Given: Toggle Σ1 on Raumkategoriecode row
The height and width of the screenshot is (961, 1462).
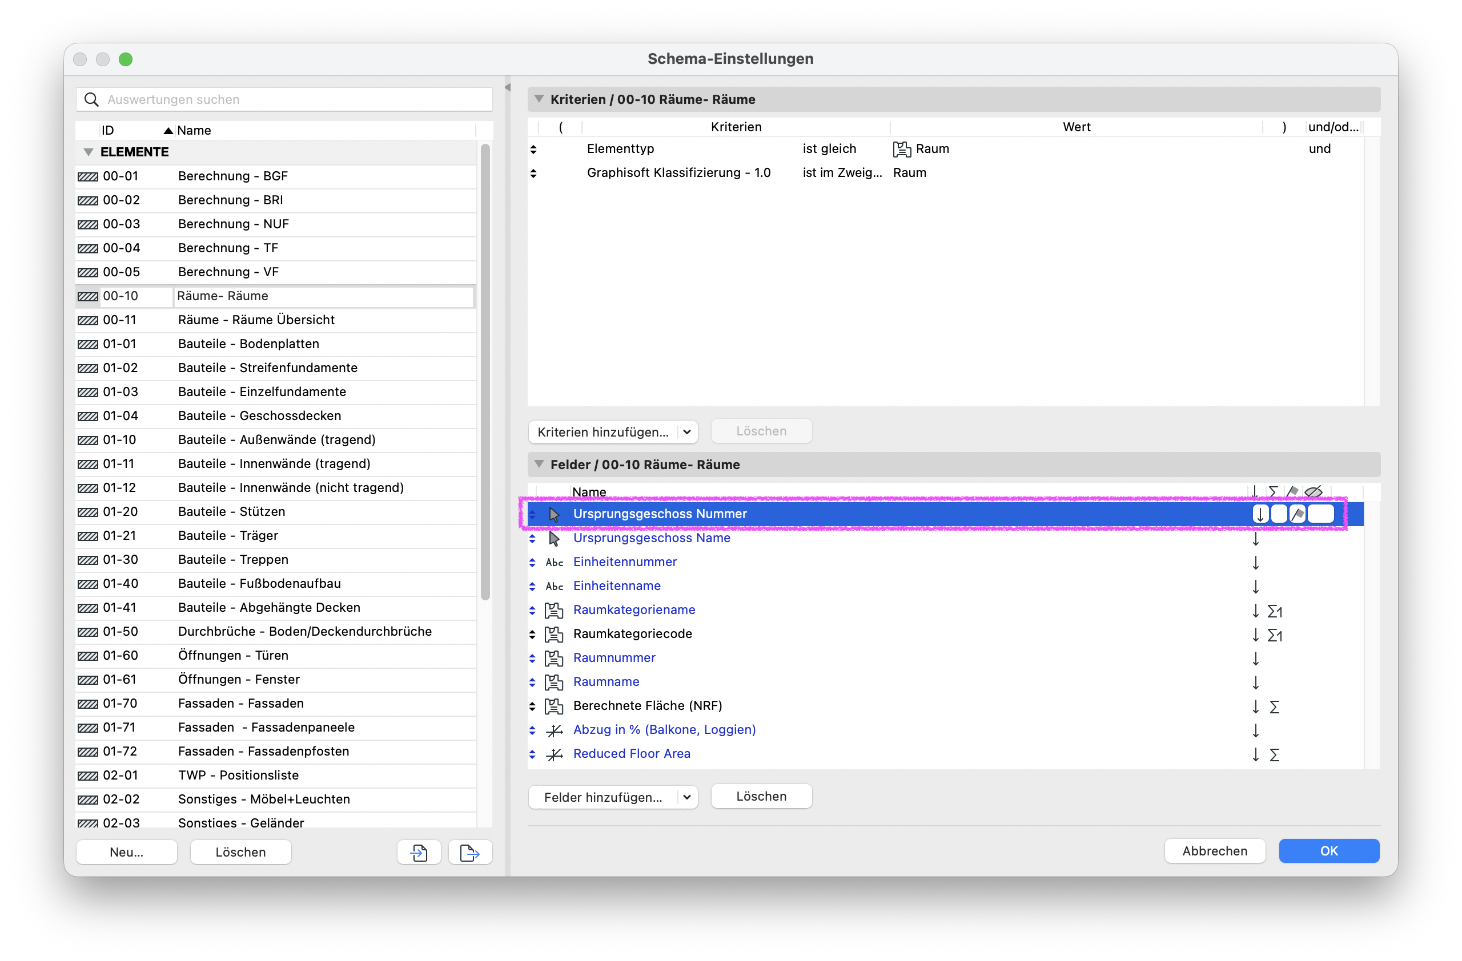Looking at the screenshot, I should click(1275, 635).
